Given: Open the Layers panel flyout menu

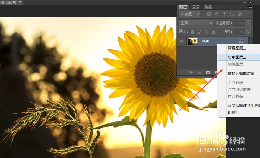Looking at the screenshot, I should (x=249, y=7).
